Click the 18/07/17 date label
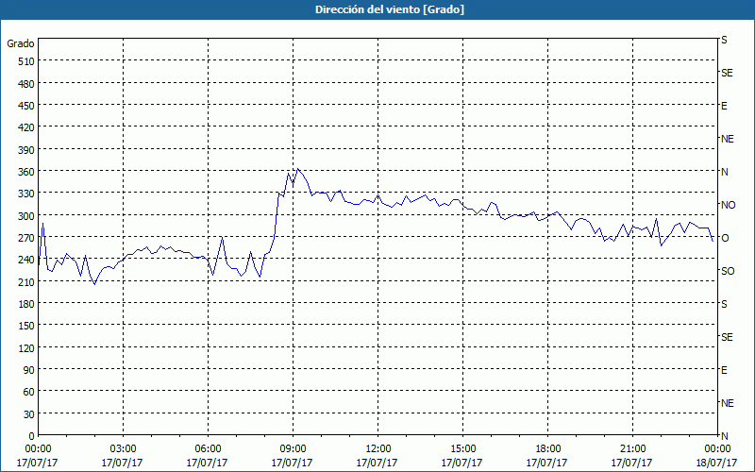 [x=717, y=463]
